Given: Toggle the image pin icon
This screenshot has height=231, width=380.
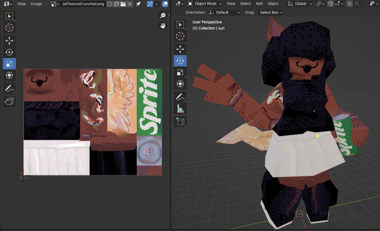Looking at the screenshot, I should click(138, 4).
